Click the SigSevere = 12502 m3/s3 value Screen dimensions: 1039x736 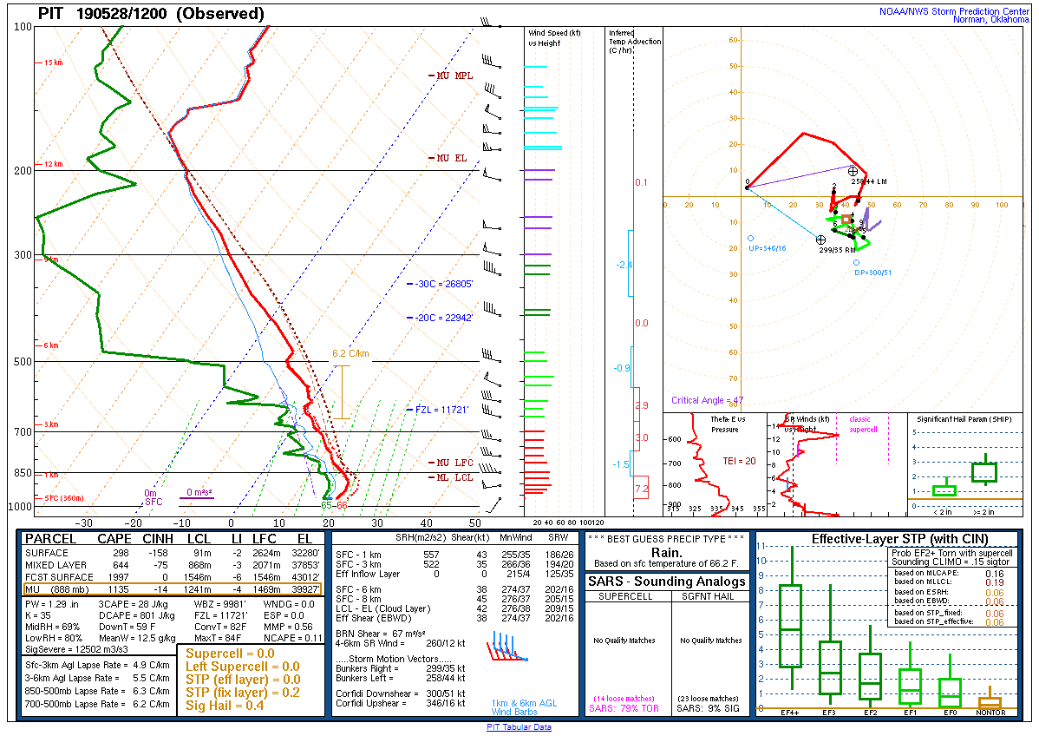76,649
